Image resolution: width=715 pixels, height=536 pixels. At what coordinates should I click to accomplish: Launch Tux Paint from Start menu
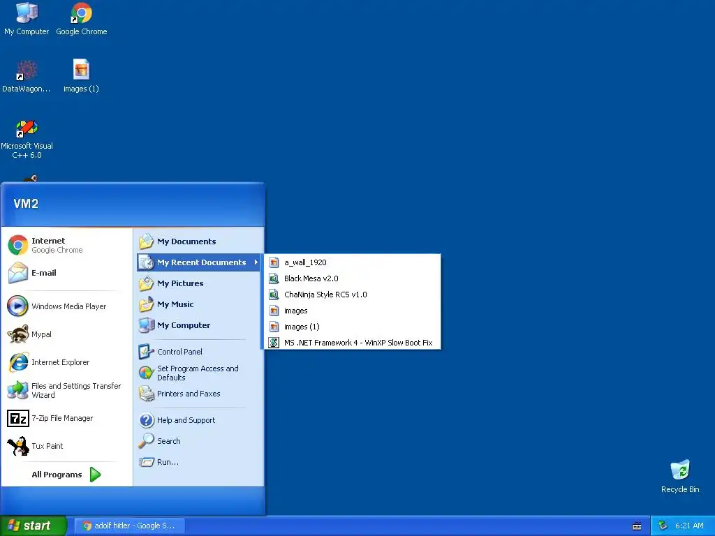tap(66, 446)
